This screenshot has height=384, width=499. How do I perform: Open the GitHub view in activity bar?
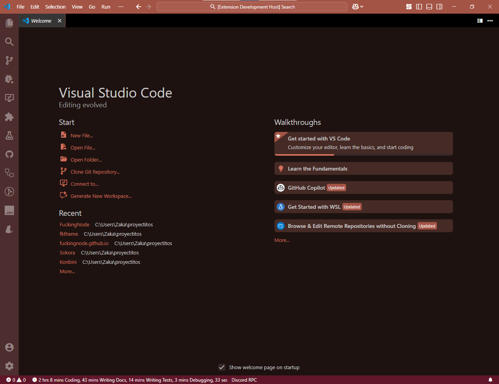(9, 154)
